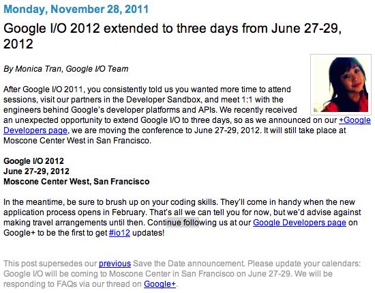The height and width of the screenshot is (293, 375).
Task: Click the bold 'June 27-29, 2012' line
Action: 36,171
